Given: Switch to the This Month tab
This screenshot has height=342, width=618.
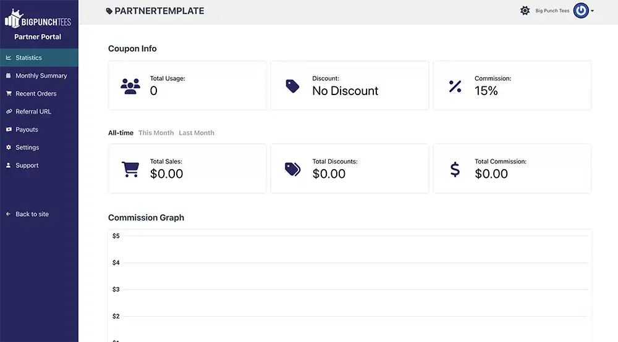Looking at the screenshot, I should (x=156, y=133).
